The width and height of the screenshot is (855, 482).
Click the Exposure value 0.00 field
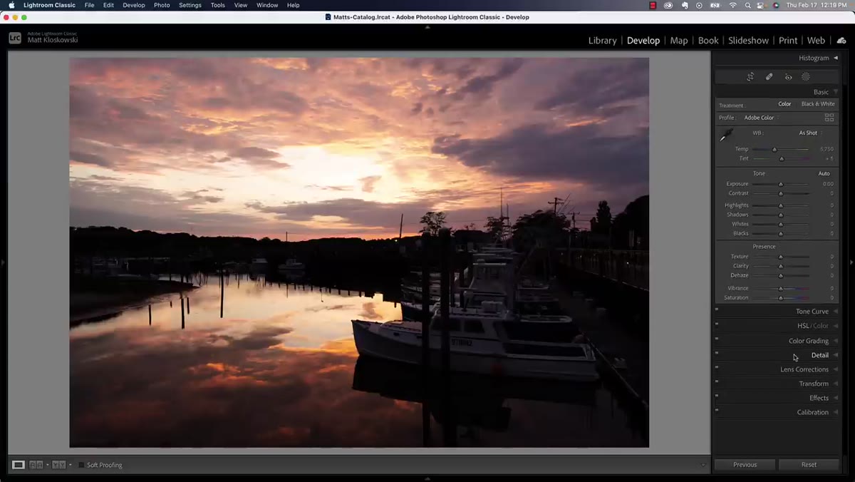pos(828,184)
